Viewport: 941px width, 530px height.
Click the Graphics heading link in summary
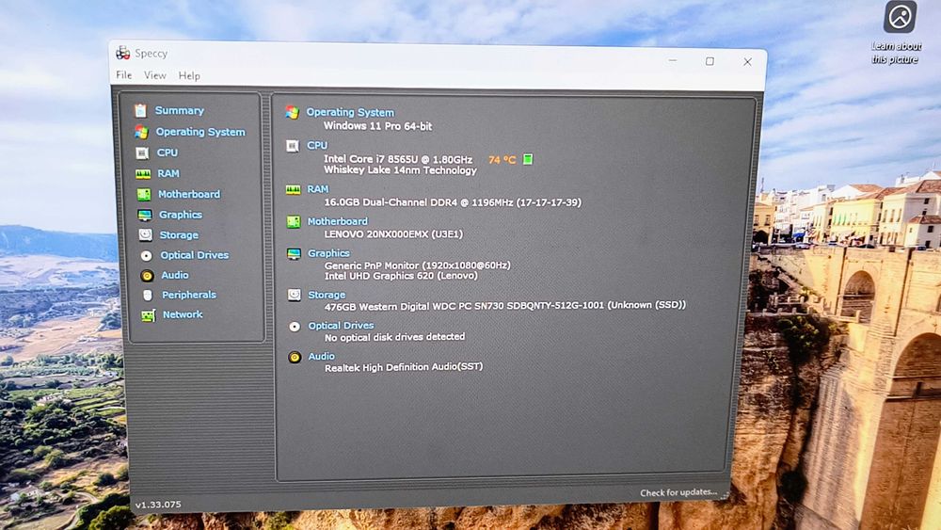pos(328,253)
